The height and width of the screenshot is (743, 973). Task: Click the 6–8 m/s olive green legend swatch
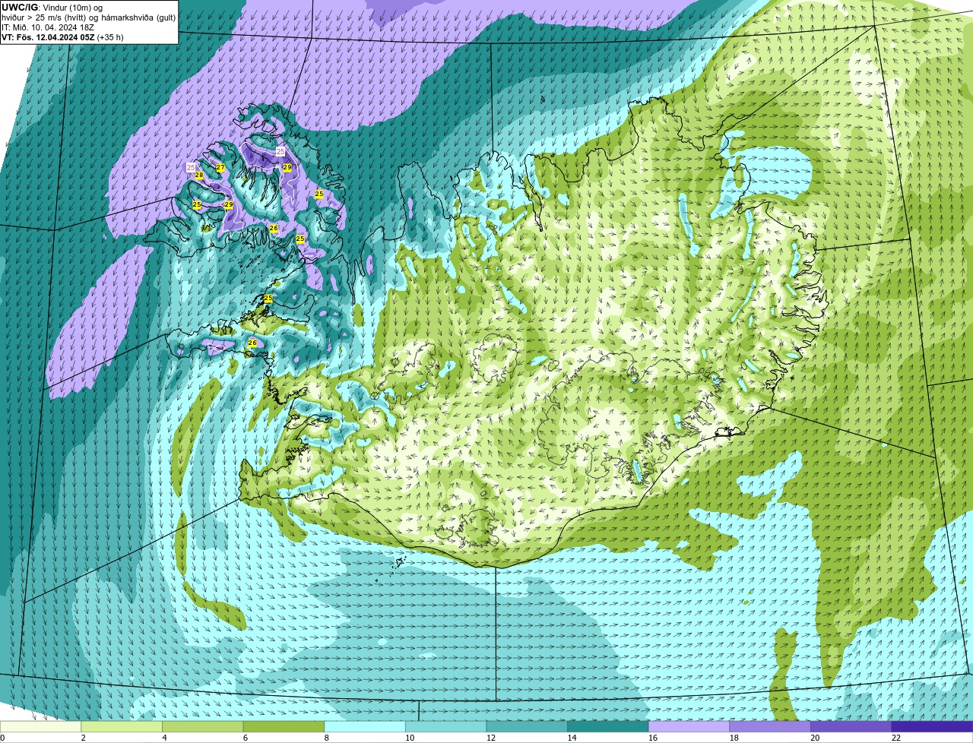click(x=284, y=726)
